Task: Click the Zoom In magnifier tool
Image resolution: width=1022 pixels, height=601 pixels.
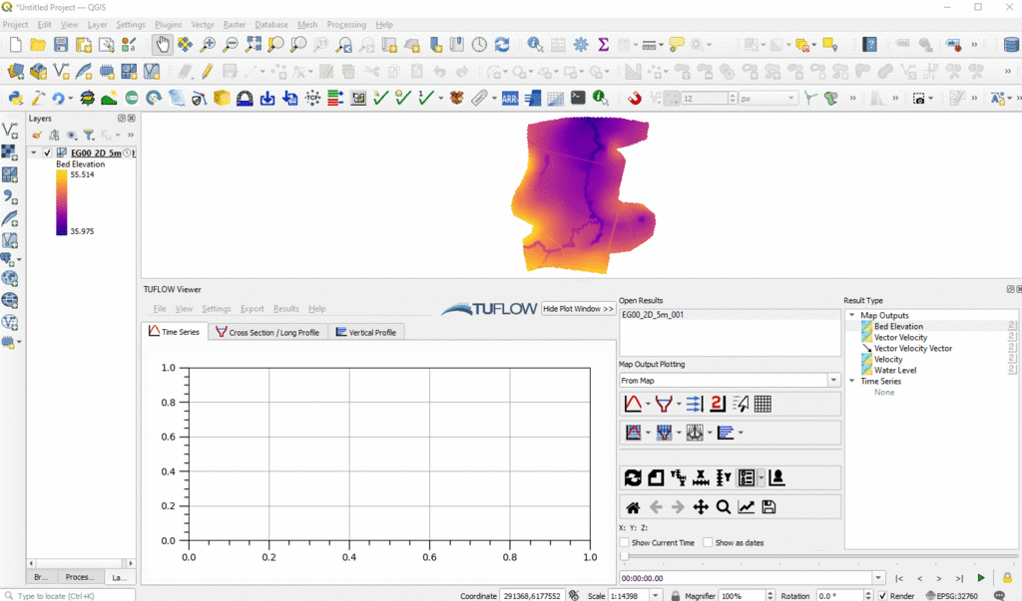Action: click(208, 45)
